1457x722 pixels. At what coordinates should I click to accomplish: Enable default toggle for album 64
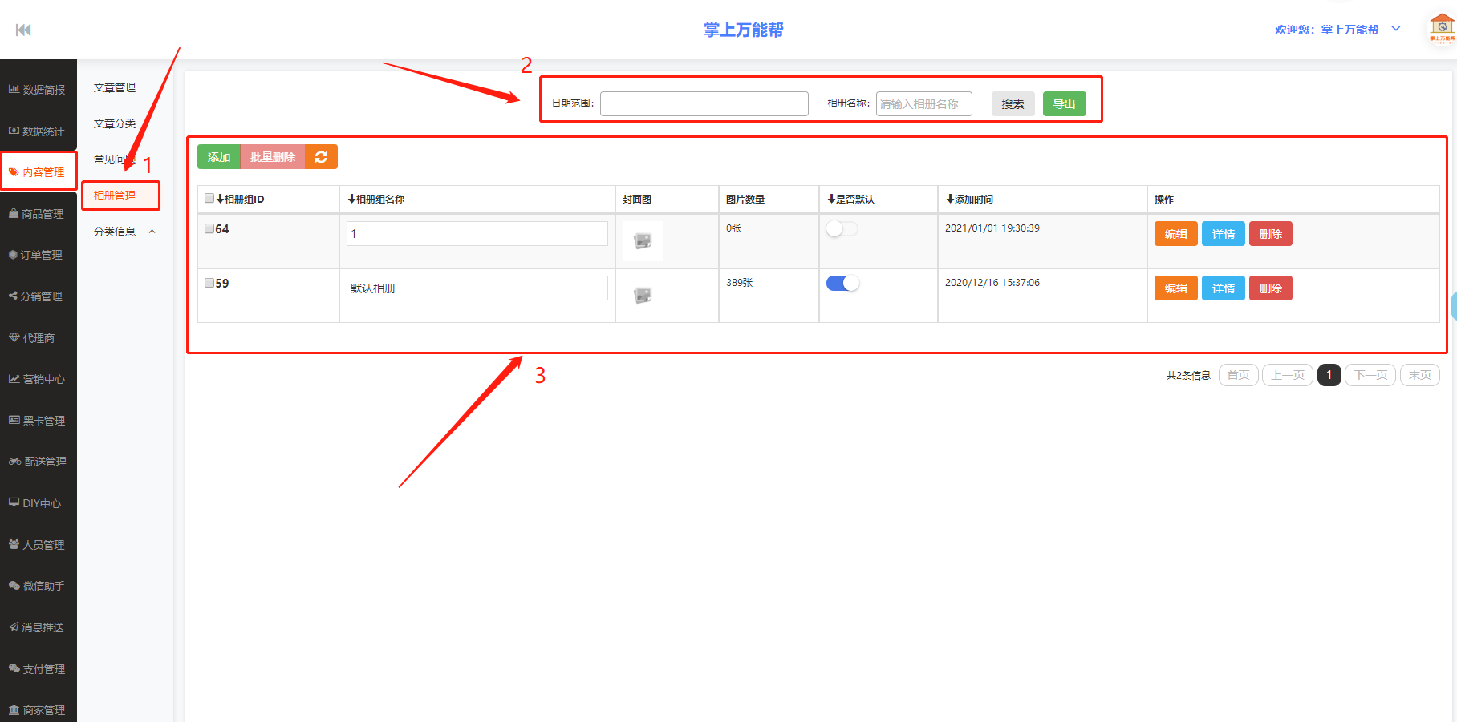(x=842, y=229)
